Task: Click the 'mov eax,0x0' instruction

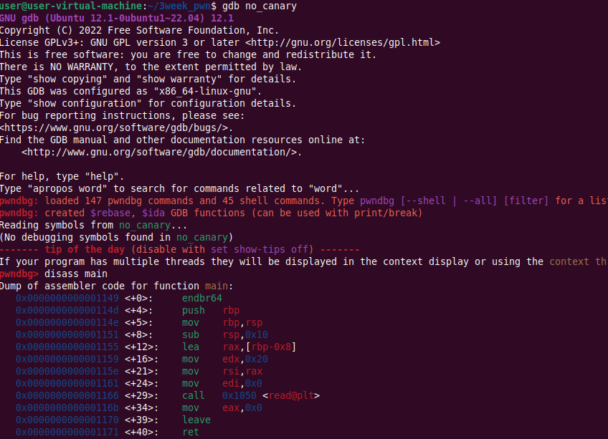Action: pos(222,408)
